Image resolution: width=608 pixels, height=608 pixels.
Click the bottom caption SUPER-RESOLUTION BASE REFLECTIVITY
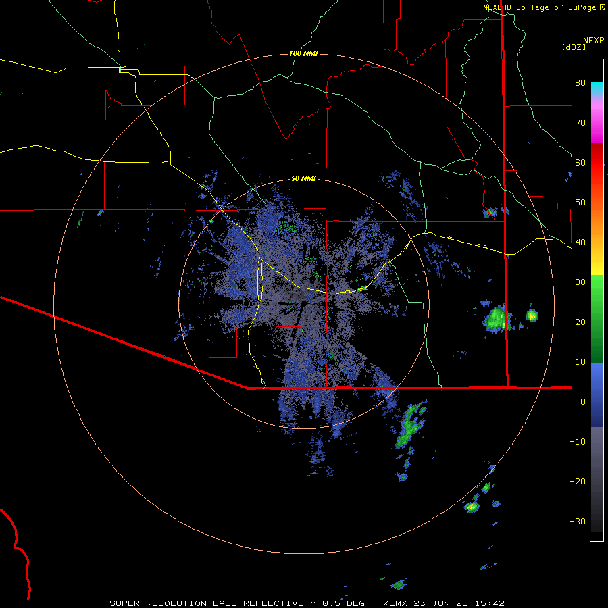pyautogui.click(x=213, y=603)
